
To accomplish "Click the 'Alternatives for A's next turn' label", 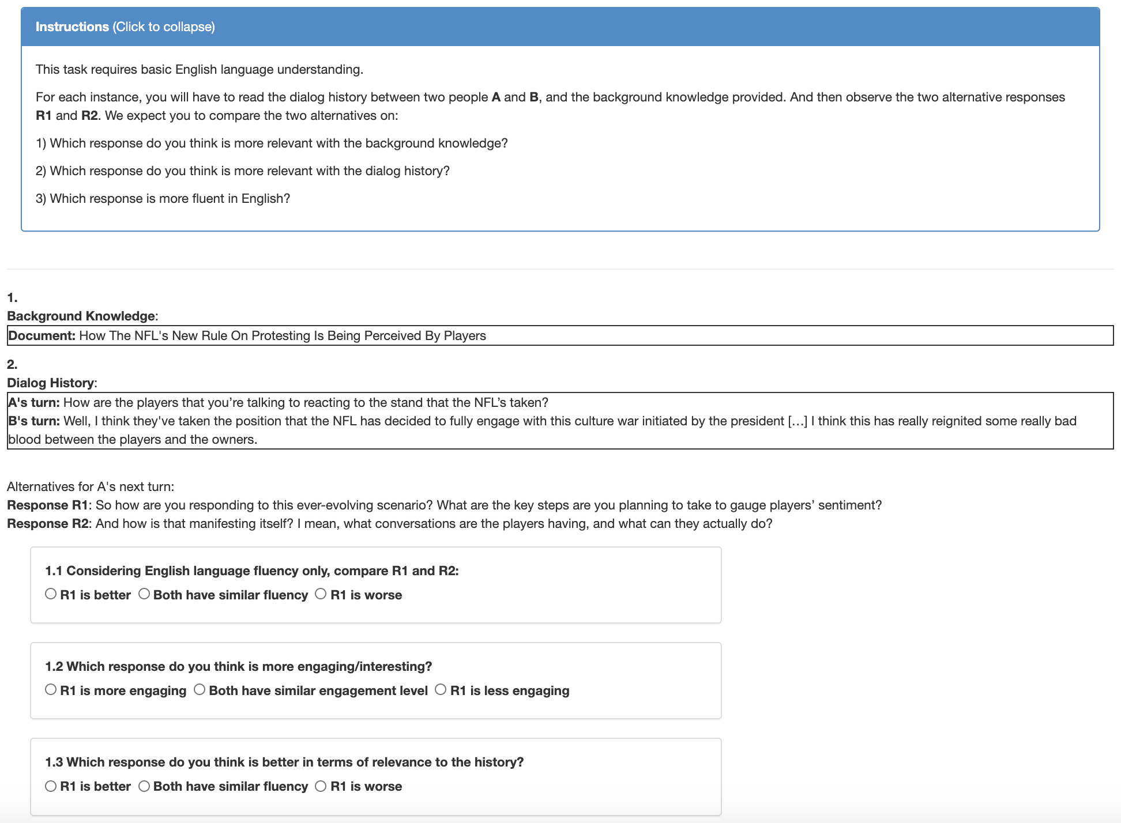I will point(91,486).
